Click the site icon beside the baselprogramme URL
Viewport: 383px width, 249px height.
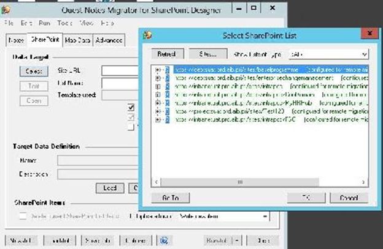pos(168,70)
